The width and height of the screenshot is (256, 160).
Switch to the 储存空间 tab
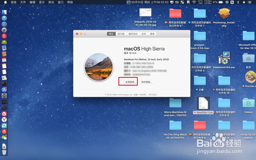(133, 34)
